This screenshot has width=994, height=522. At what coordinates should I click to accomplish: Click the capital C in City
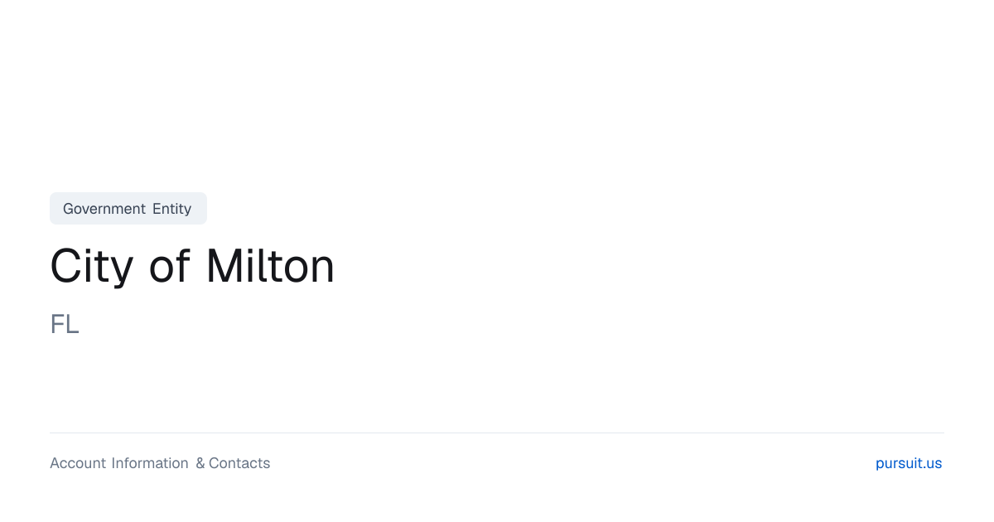pos(67,267)
